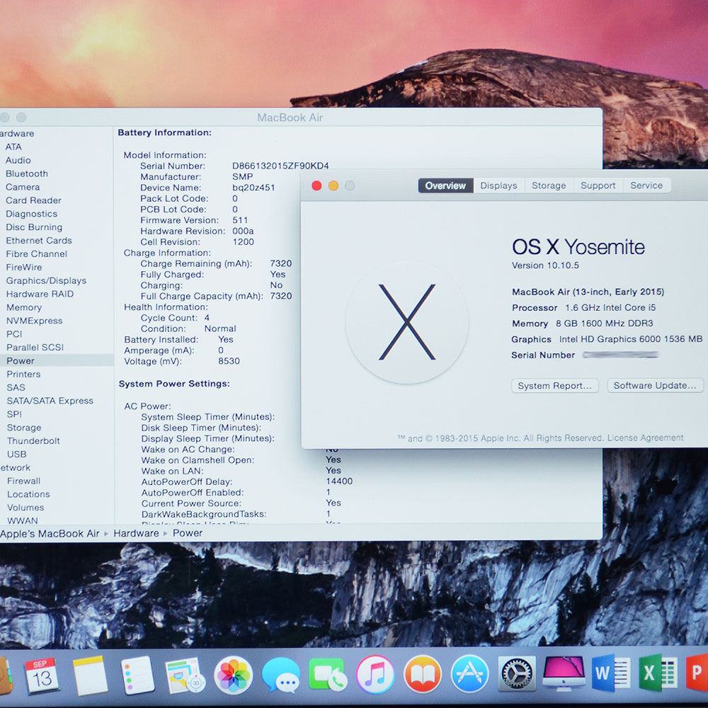Click Power in the bottom path bar
This screenshot has width=708, height=708.
tap(188, 533)
